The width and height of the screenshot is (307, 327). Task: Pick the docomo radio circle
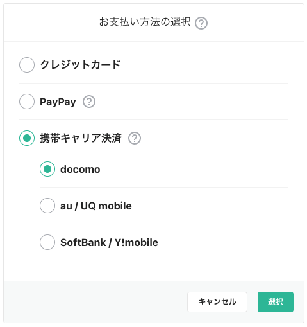[47, 169]
